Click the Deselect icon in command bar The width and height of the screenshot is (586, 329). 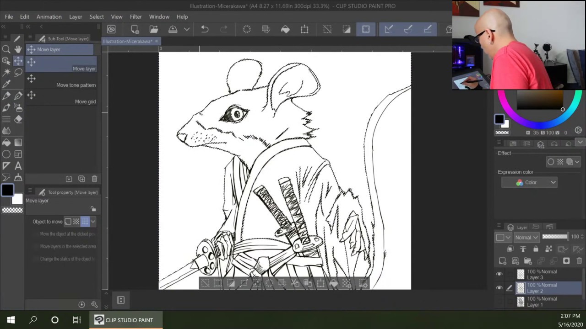(x=327, y=29)
